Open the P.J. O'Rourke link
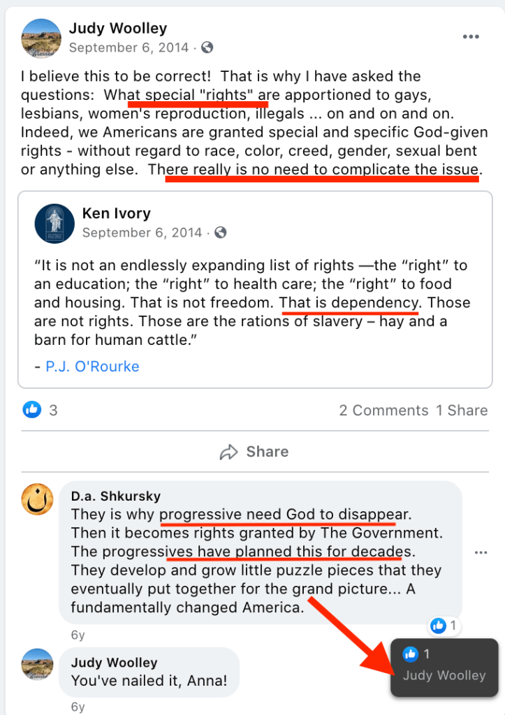Image resolution: width=505 pixels, height=715 pixels. coord(92,367)
